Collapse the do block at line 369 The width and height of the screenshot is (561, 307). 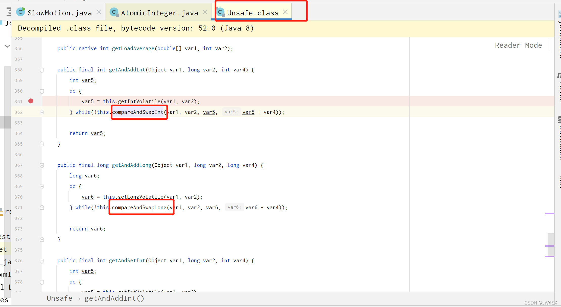42,187
